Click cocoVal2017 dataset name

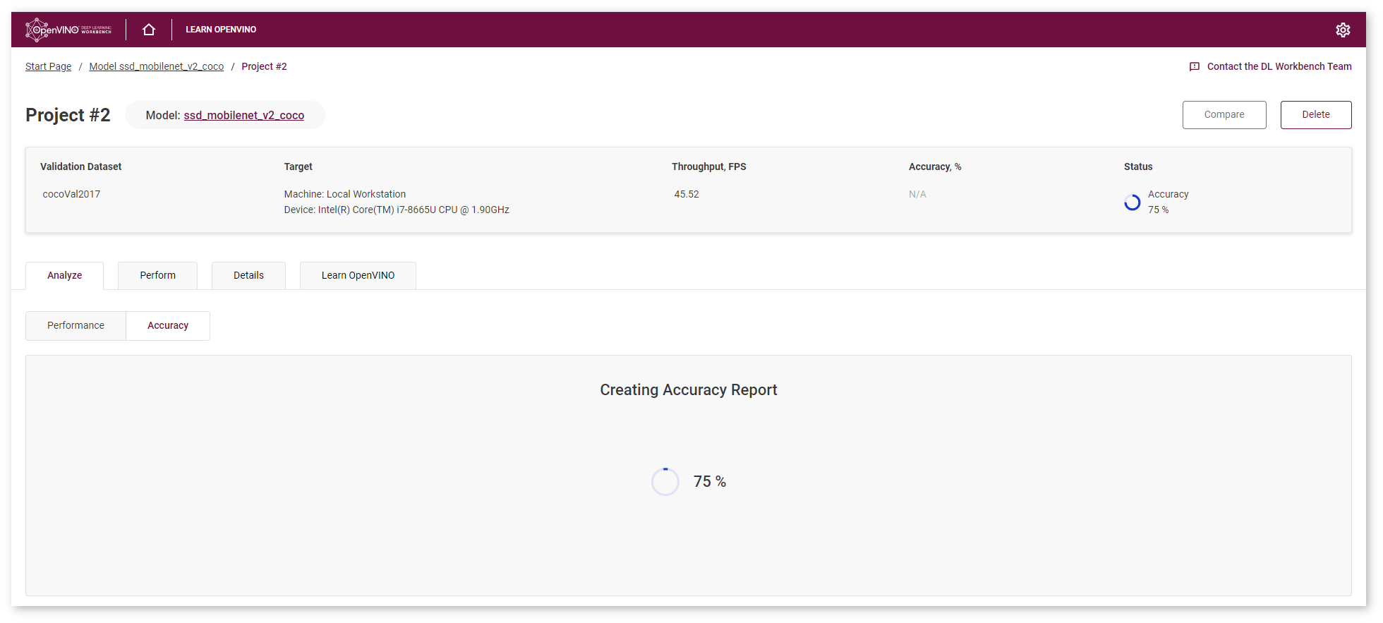pyautogui.click(x=71, y=194)
